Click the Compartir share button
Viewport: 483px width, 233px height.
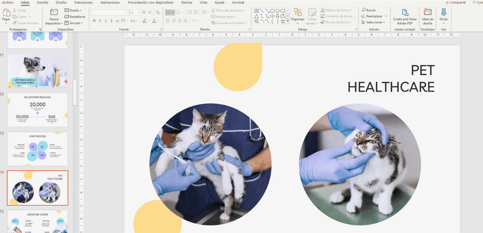pos(456,2)
